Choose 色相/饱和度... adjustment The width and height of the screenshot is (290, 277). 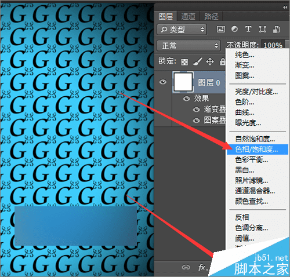coord(258,150)
